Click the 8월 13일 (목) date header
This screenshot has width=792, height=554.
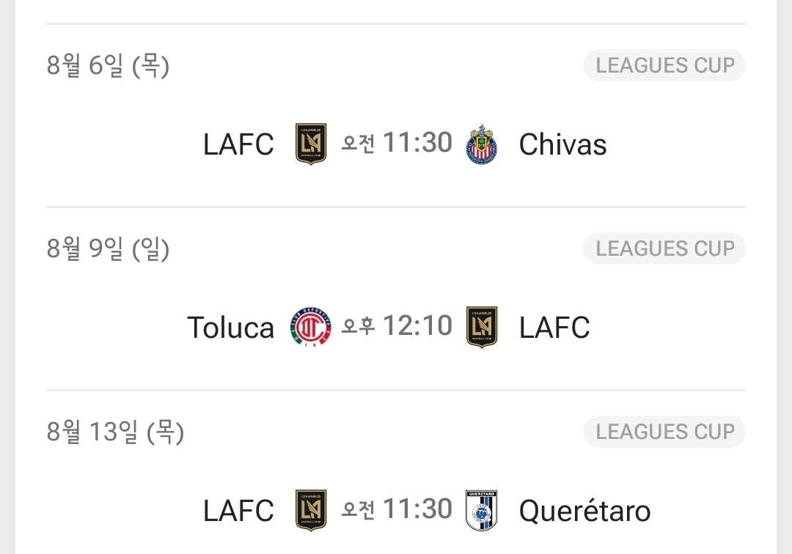[x=115, y=432]
